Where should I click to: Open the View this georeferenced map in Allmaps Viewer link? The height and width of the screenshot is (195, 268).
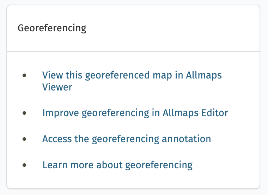[x=132, y=75]
